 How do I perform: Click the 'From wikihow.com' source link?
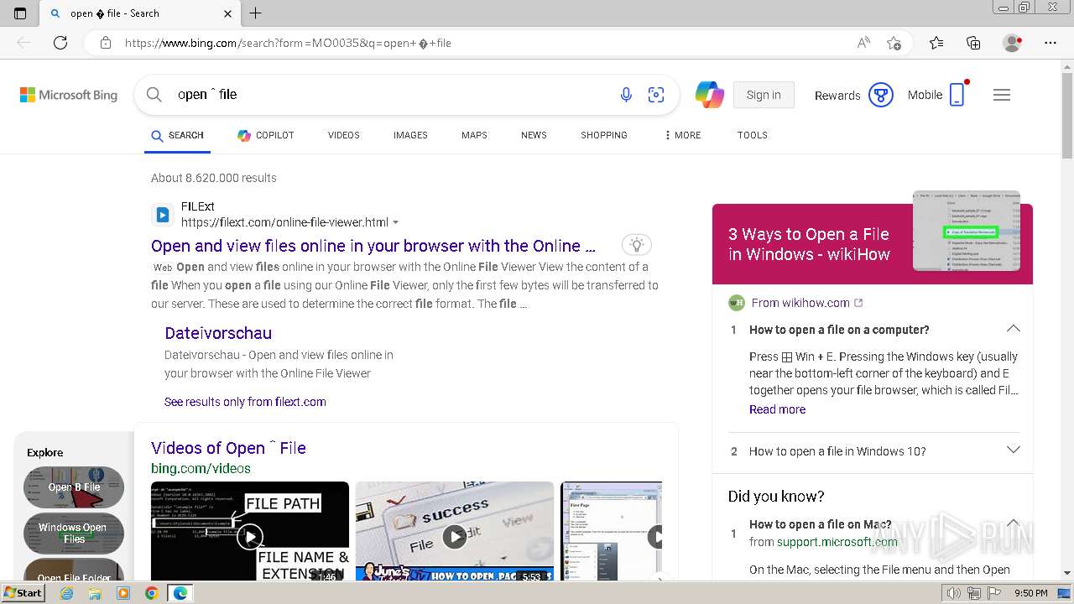point(800,303)
